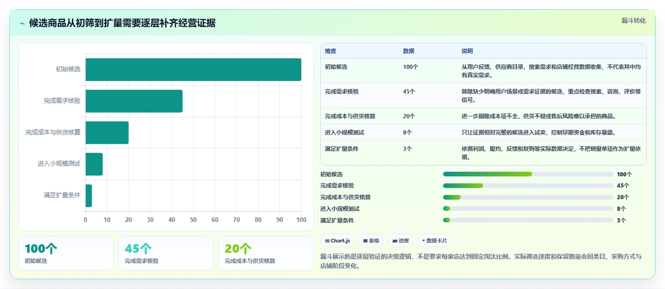This screenshot has height=289, width=665.
Task: Select the Chart.js tag chip
Action: point(338,241)
